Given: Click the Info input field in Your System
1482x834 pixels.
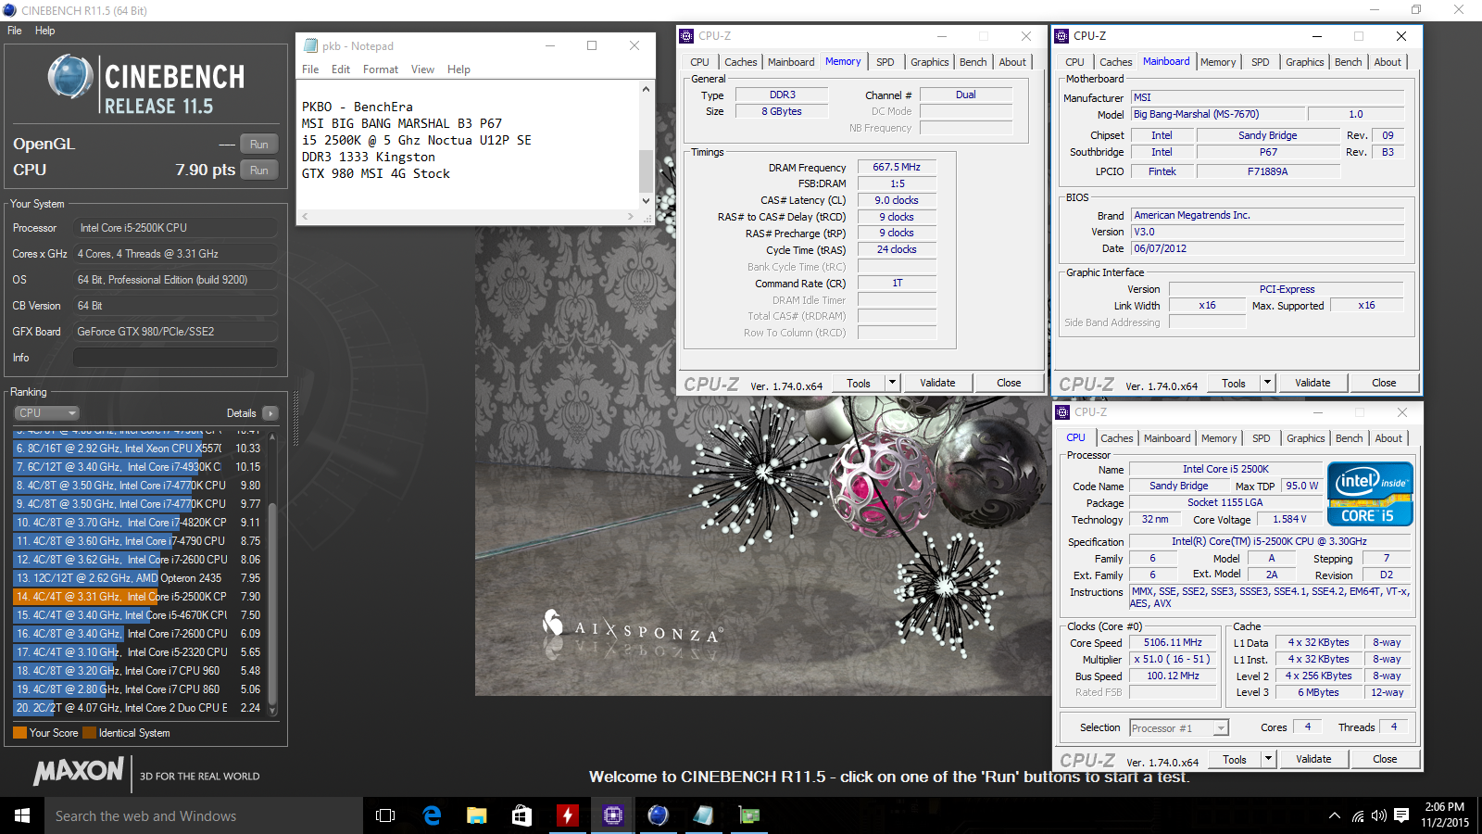Looking at the screenshot, I should (176, 358).
